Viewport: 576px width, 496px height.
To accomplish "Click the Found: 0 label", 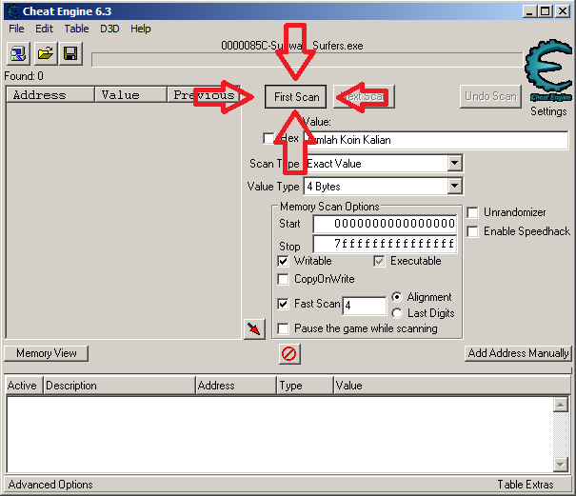I will 24,76.
